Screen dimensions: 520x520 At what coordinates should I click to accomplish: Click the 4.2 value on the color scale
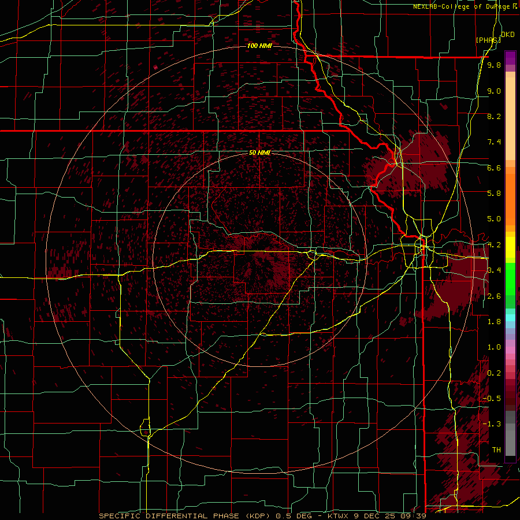(x=494, y=245)
